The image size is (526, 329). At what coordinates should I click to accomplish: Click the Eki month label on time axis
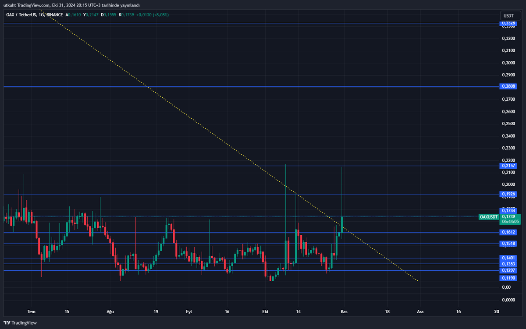click(265, 311)
